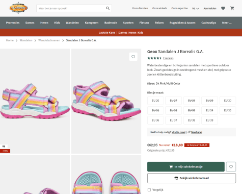The height and width of the screenshot is (194, 242).
Task: Open the Kids navigation menu
Action: (57, 22)
